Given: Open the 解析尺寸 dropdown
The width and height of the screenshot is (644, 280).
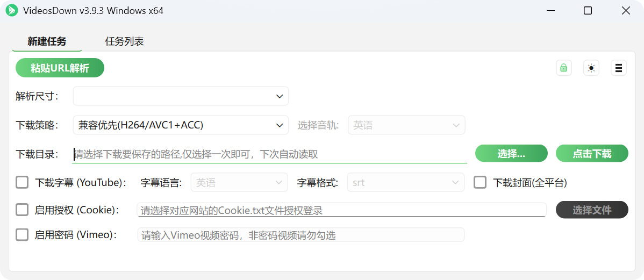Looking at the screenshot, I should pos(181,96).
